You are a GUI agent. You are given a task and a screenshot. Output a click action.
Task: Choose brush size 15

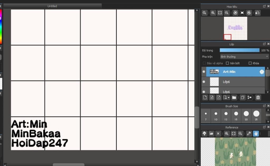pos(236,116)
